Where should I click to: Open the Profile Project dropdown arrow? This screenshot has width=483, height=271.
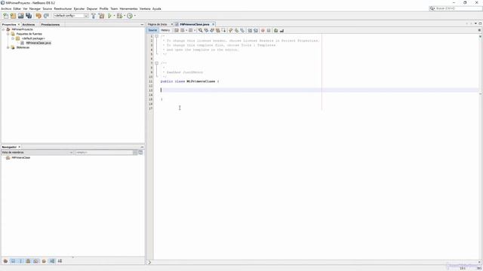pyautogui.click(x=135, y=16)
